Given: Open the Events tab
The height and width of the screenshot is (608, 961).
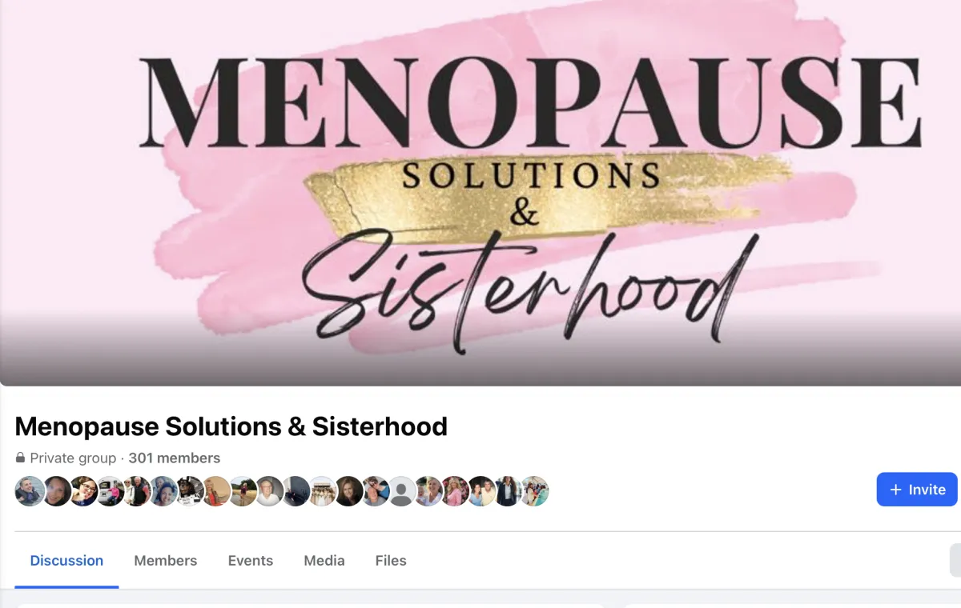Looking at the screenshot, I should 251,561.
